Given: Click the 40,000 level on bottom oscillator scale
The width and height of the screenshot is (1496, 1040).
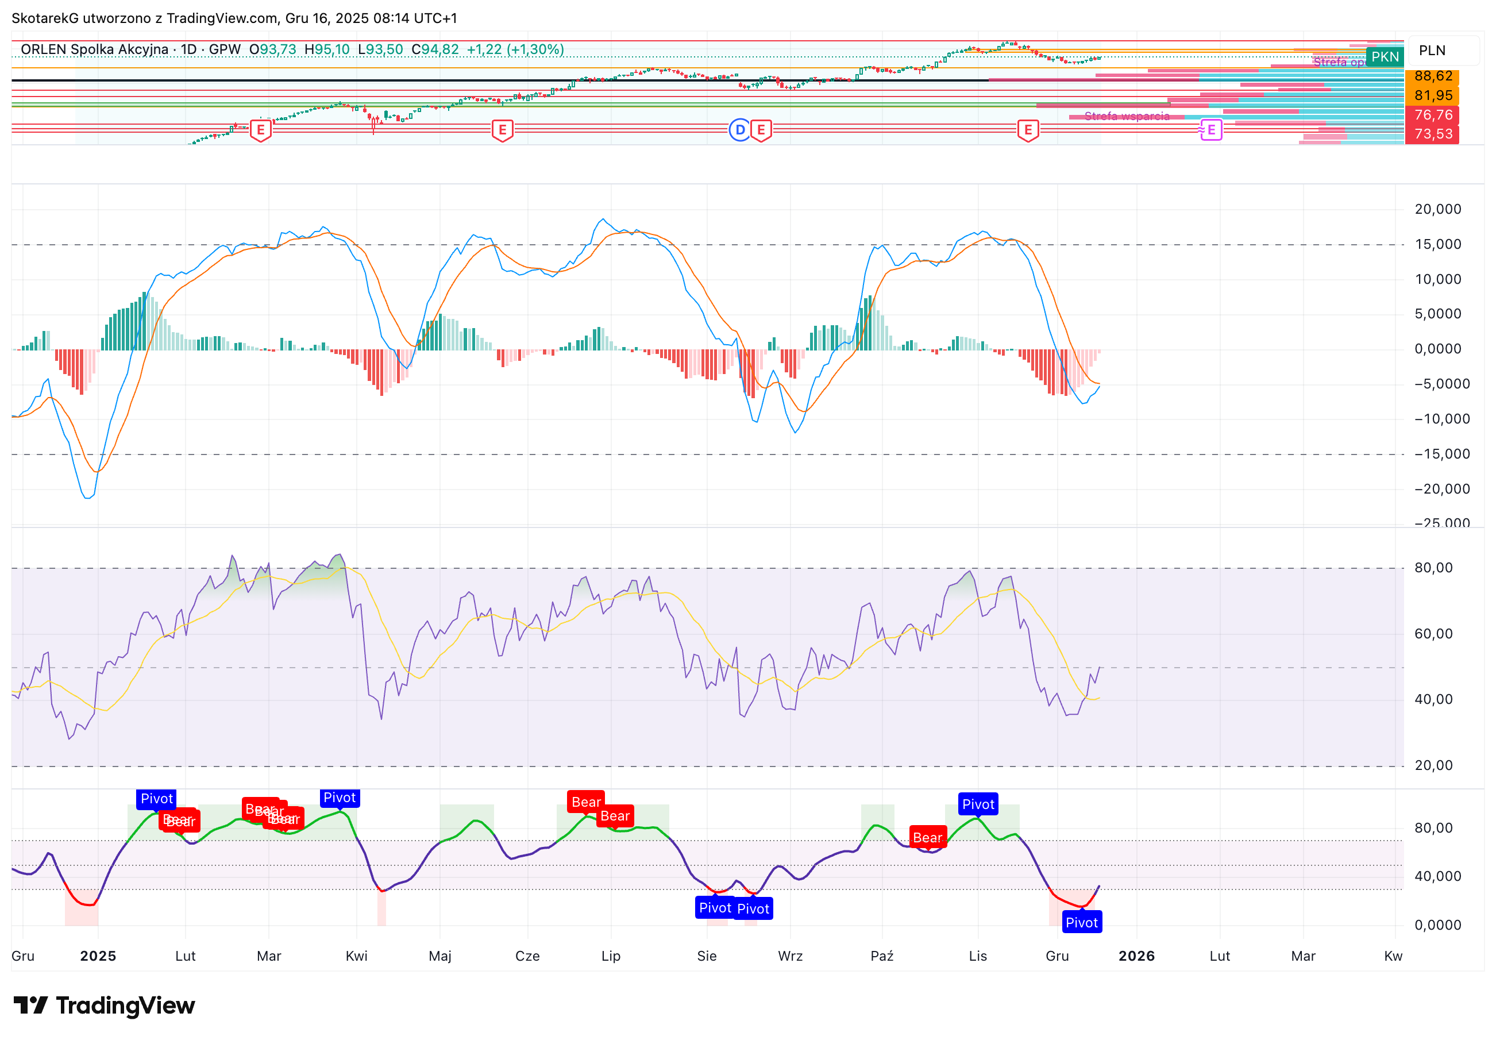Looking at the screenshot, I should click(1437, 876).
